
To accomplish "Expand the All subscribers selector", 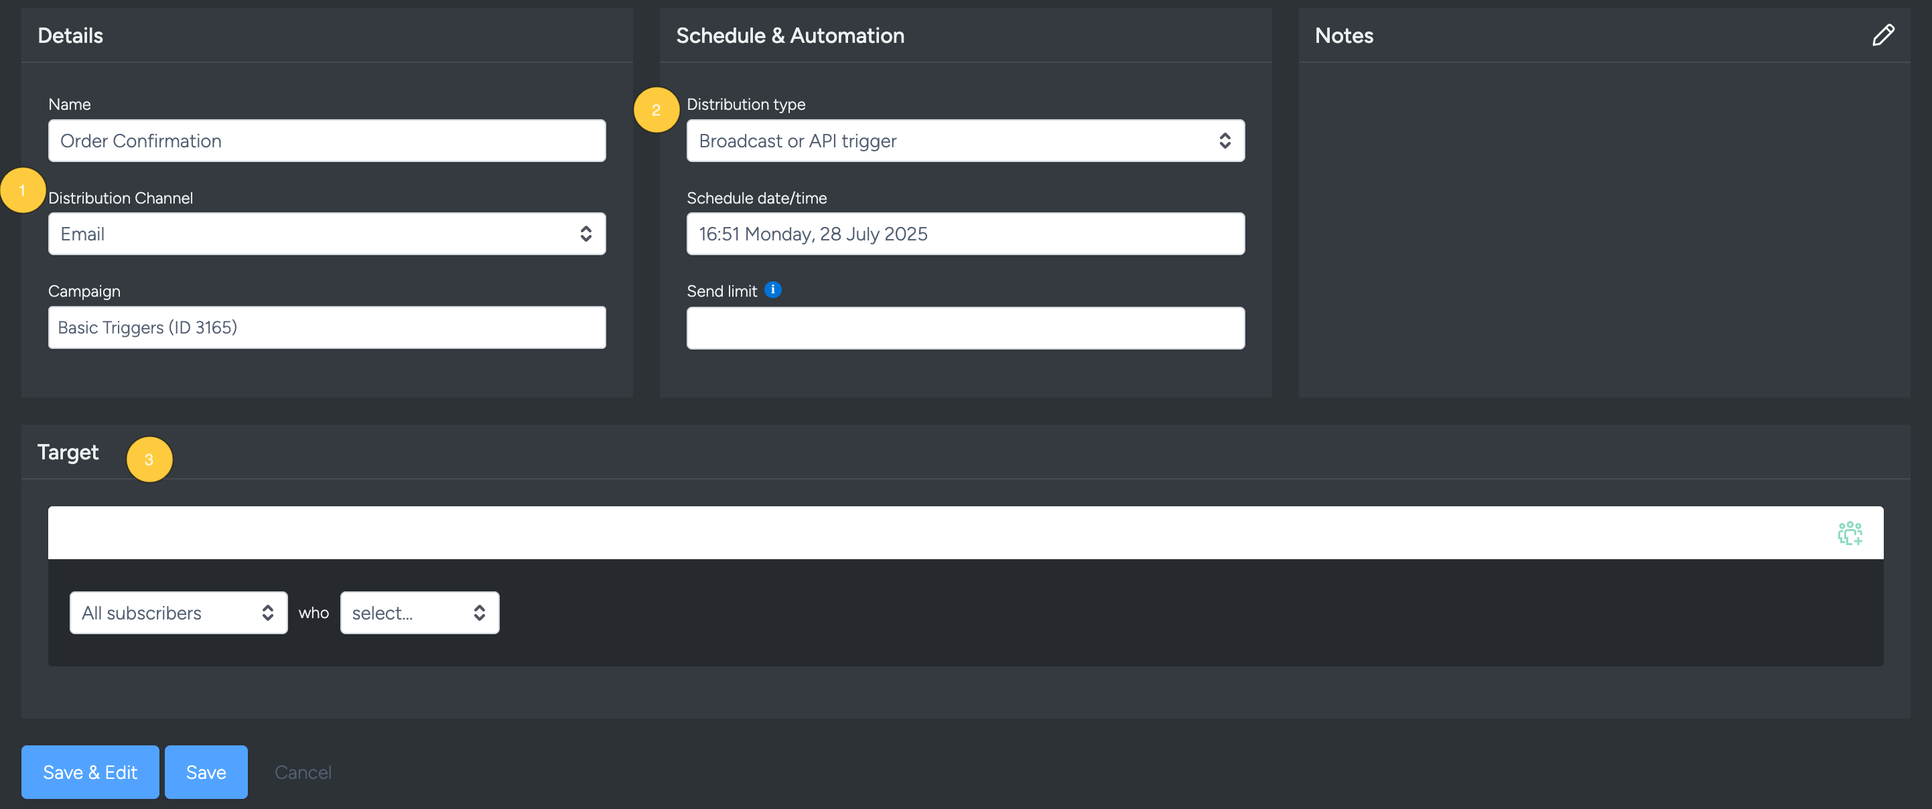I will pos(178,613).
